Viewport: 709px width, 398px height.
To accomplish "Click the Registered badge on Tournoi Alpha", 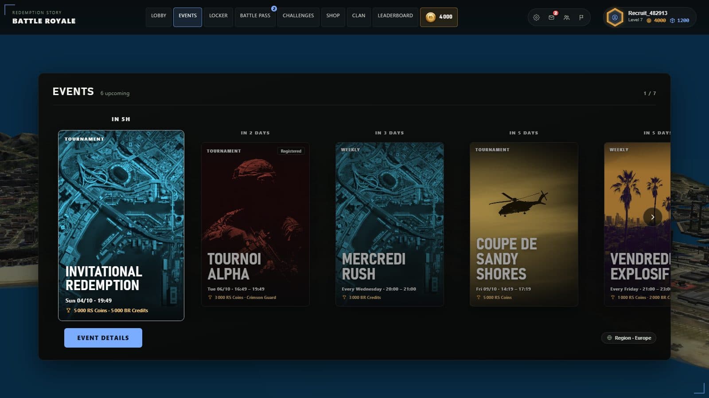I will 291,151.
